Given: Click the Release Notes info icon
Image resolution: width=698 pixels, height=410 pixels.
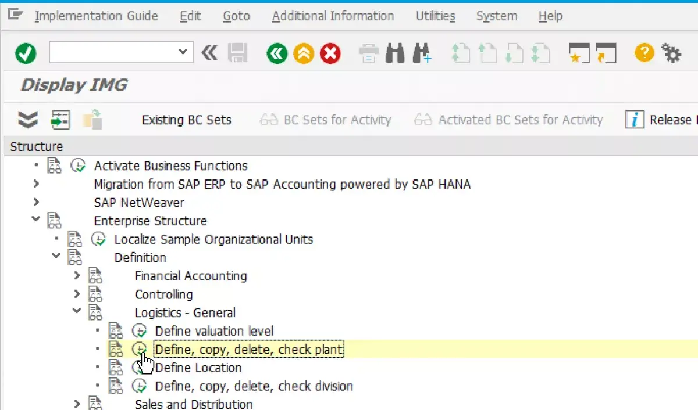Looking at the screenshot, I should [635, 120].
